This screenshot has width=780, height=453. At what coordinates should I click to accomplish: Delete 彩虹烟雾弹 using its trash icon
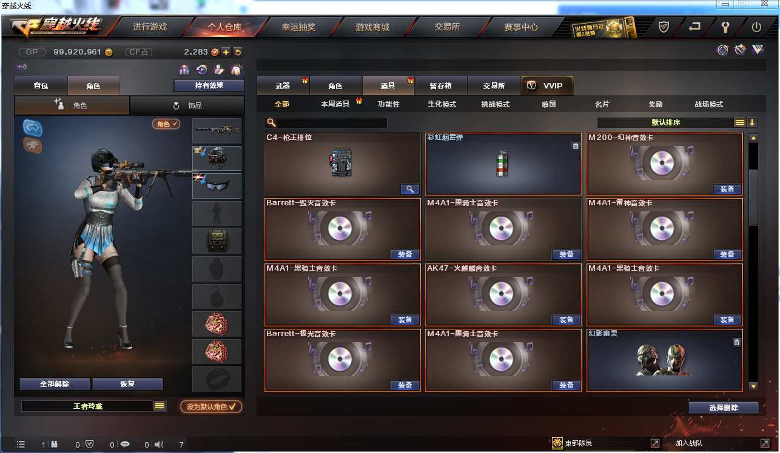click(575, 146)
